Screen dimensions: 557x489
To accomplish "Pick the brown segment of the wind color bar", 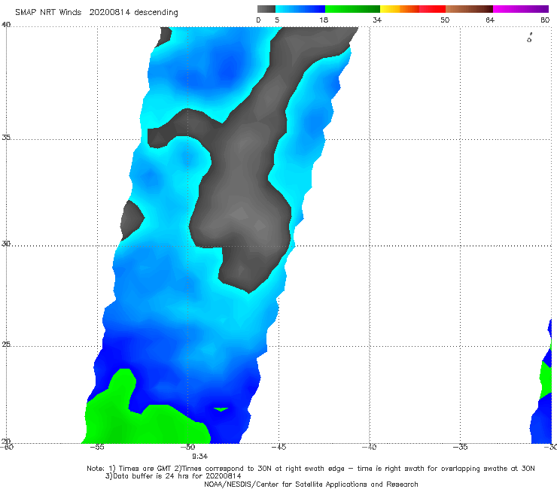I will pos(469,9).
